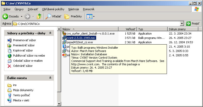
Task: Open the Dozadu history dropdown arrow
Action: (x=22, y=16)
